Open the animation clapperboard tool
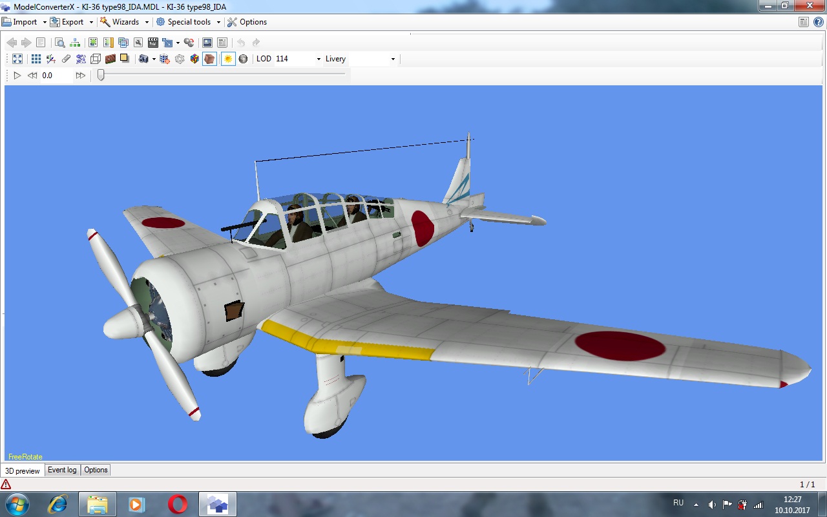Screen dimensions: 827x517 click(x=153, y=43)
